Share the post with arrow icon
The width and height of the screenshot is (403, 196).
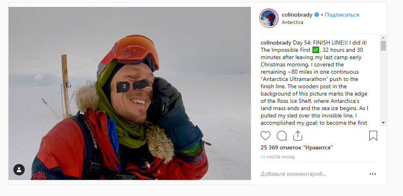(x=298, y=136)
